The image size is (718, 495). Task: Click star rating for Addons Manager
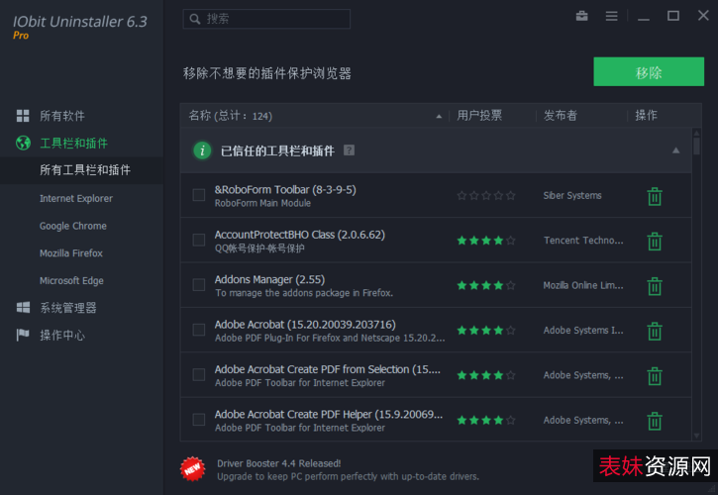(486, 286)
